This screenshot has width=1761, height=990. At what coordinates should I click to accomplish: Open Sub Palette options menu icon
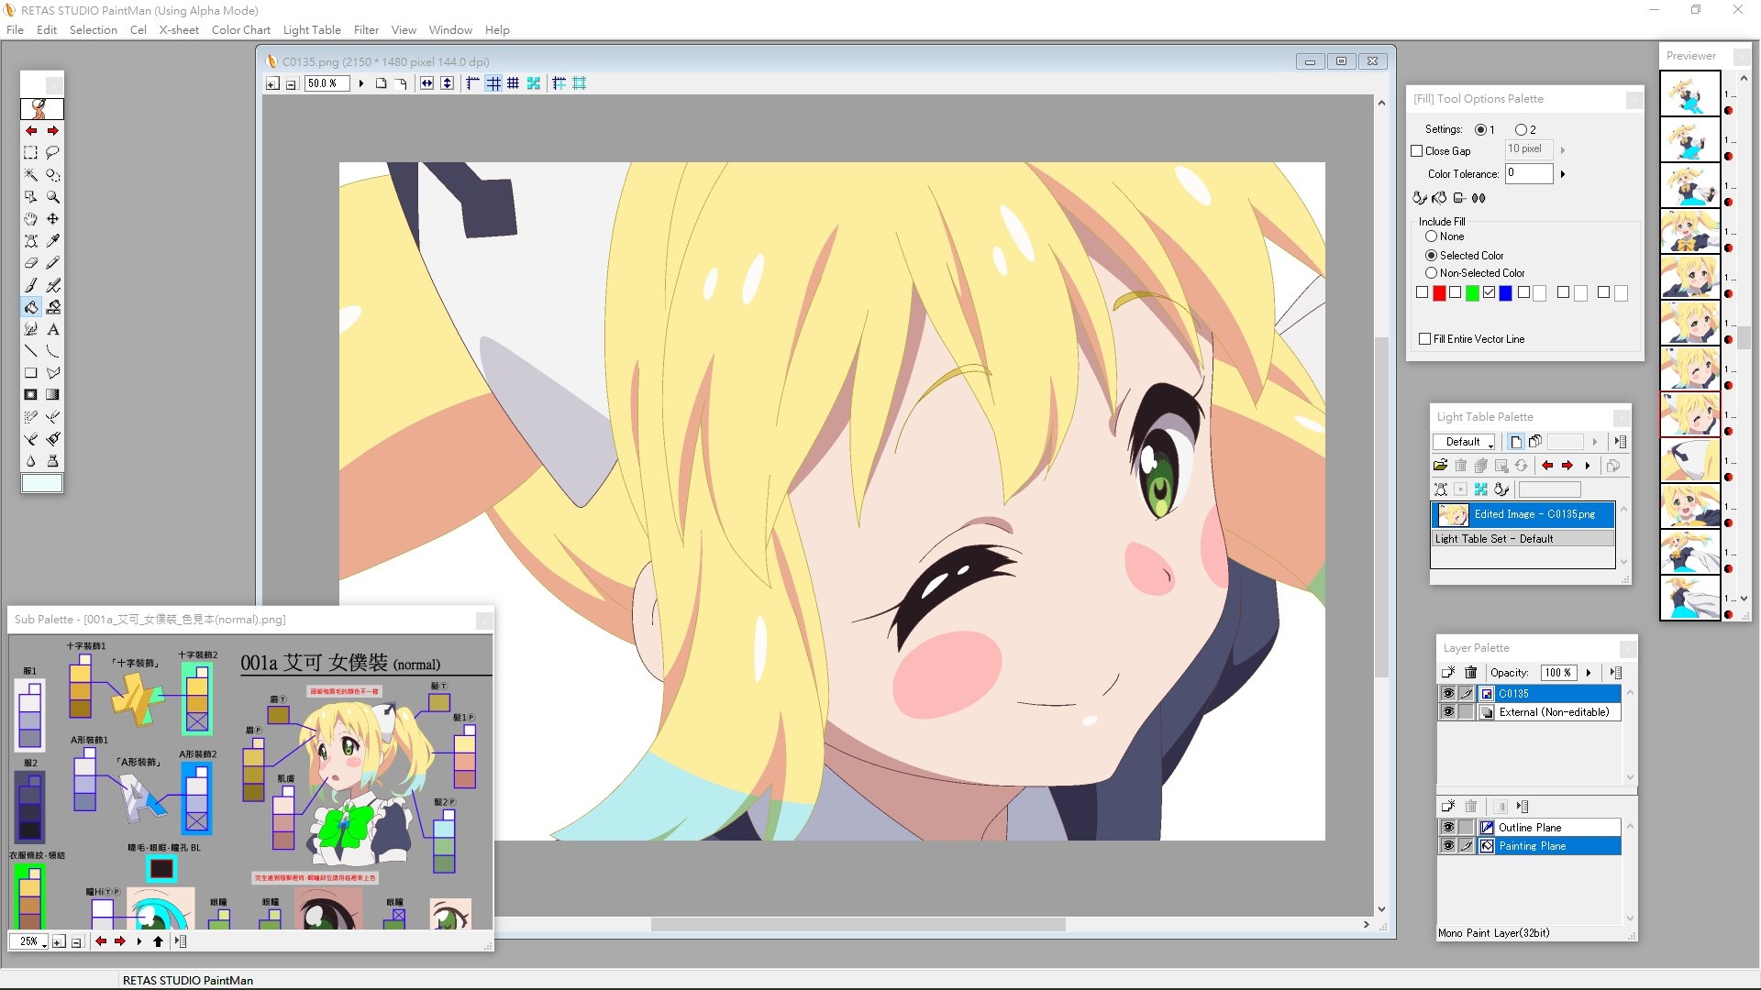[181, 941]
